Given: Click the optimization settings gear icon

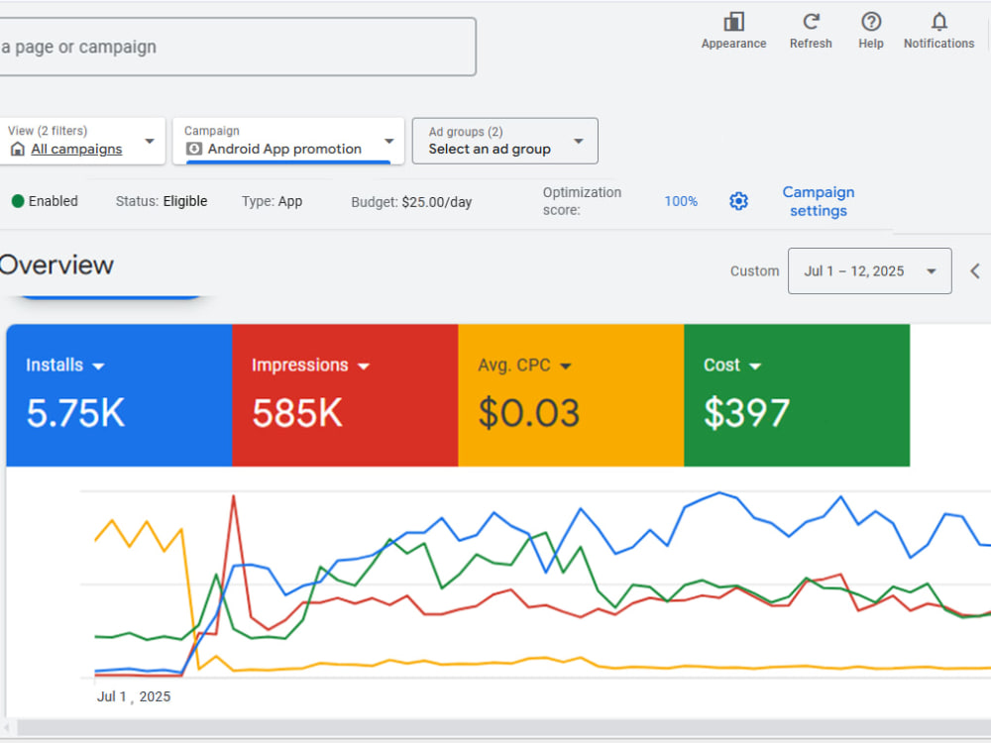Looking at the screenshot, I should [738, 201].
